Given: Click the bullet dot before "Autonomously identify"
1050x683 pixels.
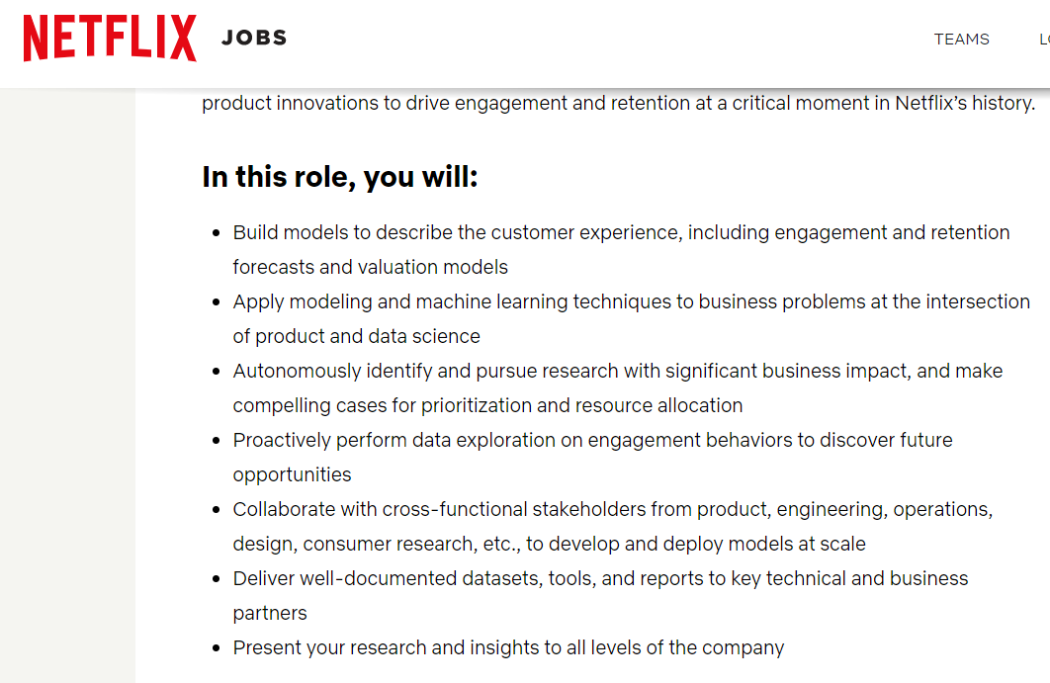Looking at the screenshot, I should point(217,372).
